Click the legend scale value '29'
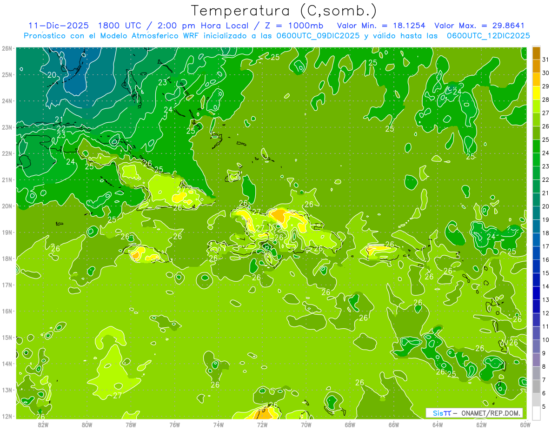 pos(546,86)
